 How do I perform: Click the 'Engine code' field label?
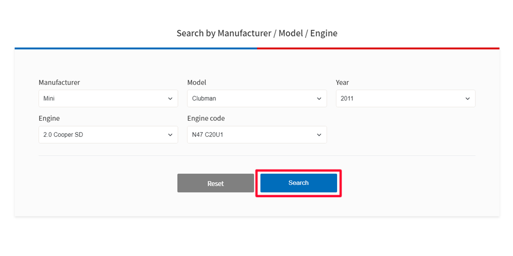(x=206, y=119)
